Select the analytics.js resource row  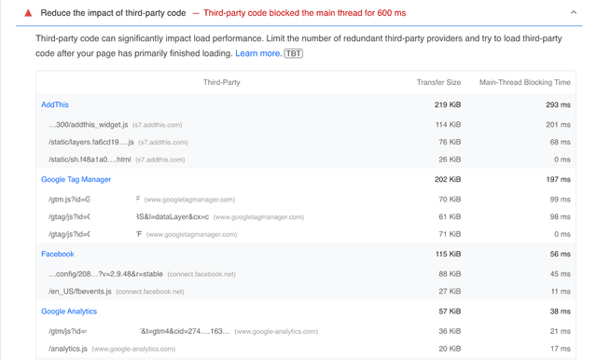pyautogui.click(x=306, y=349)
